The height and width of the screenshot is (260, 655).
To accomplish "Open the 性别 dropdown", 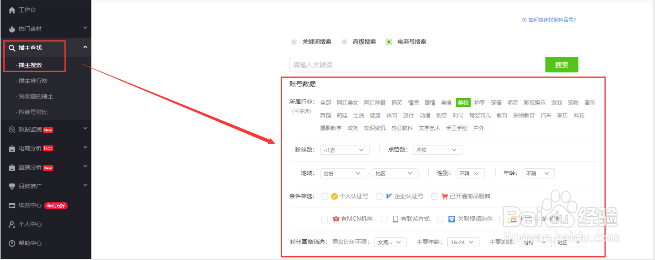I will [x=470, y=173].
